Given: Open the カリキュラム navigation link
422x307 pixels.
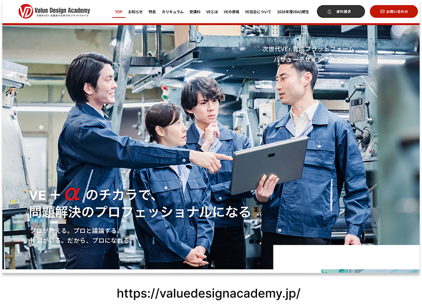Looking at the screenshot, I should point(173,12).
